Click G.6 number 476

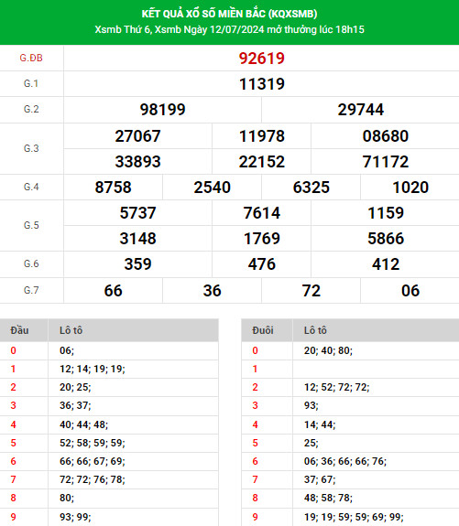pos(261,264)
